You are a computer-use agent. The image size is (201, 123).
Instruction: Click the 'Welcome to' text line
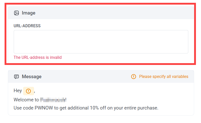(x=26, y=100)
